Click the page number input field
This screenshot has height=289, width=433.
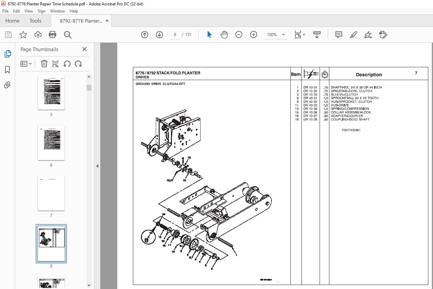coord(175,35)
